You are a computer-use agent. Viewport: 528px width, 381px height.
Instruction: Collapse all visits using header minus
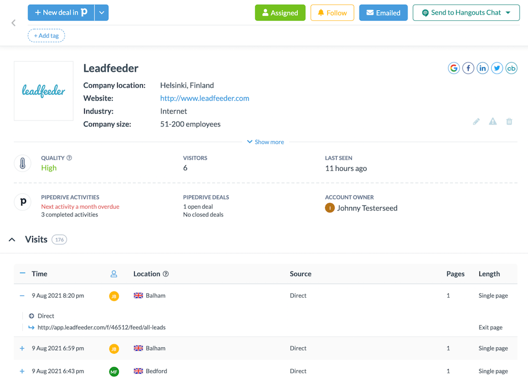tap(22, 273)
